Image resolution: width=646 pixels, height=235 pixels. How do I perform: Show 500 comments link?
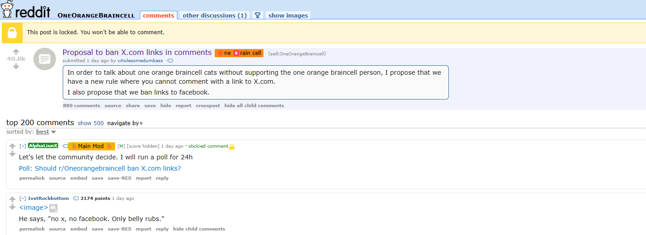[x=91, y=123]
